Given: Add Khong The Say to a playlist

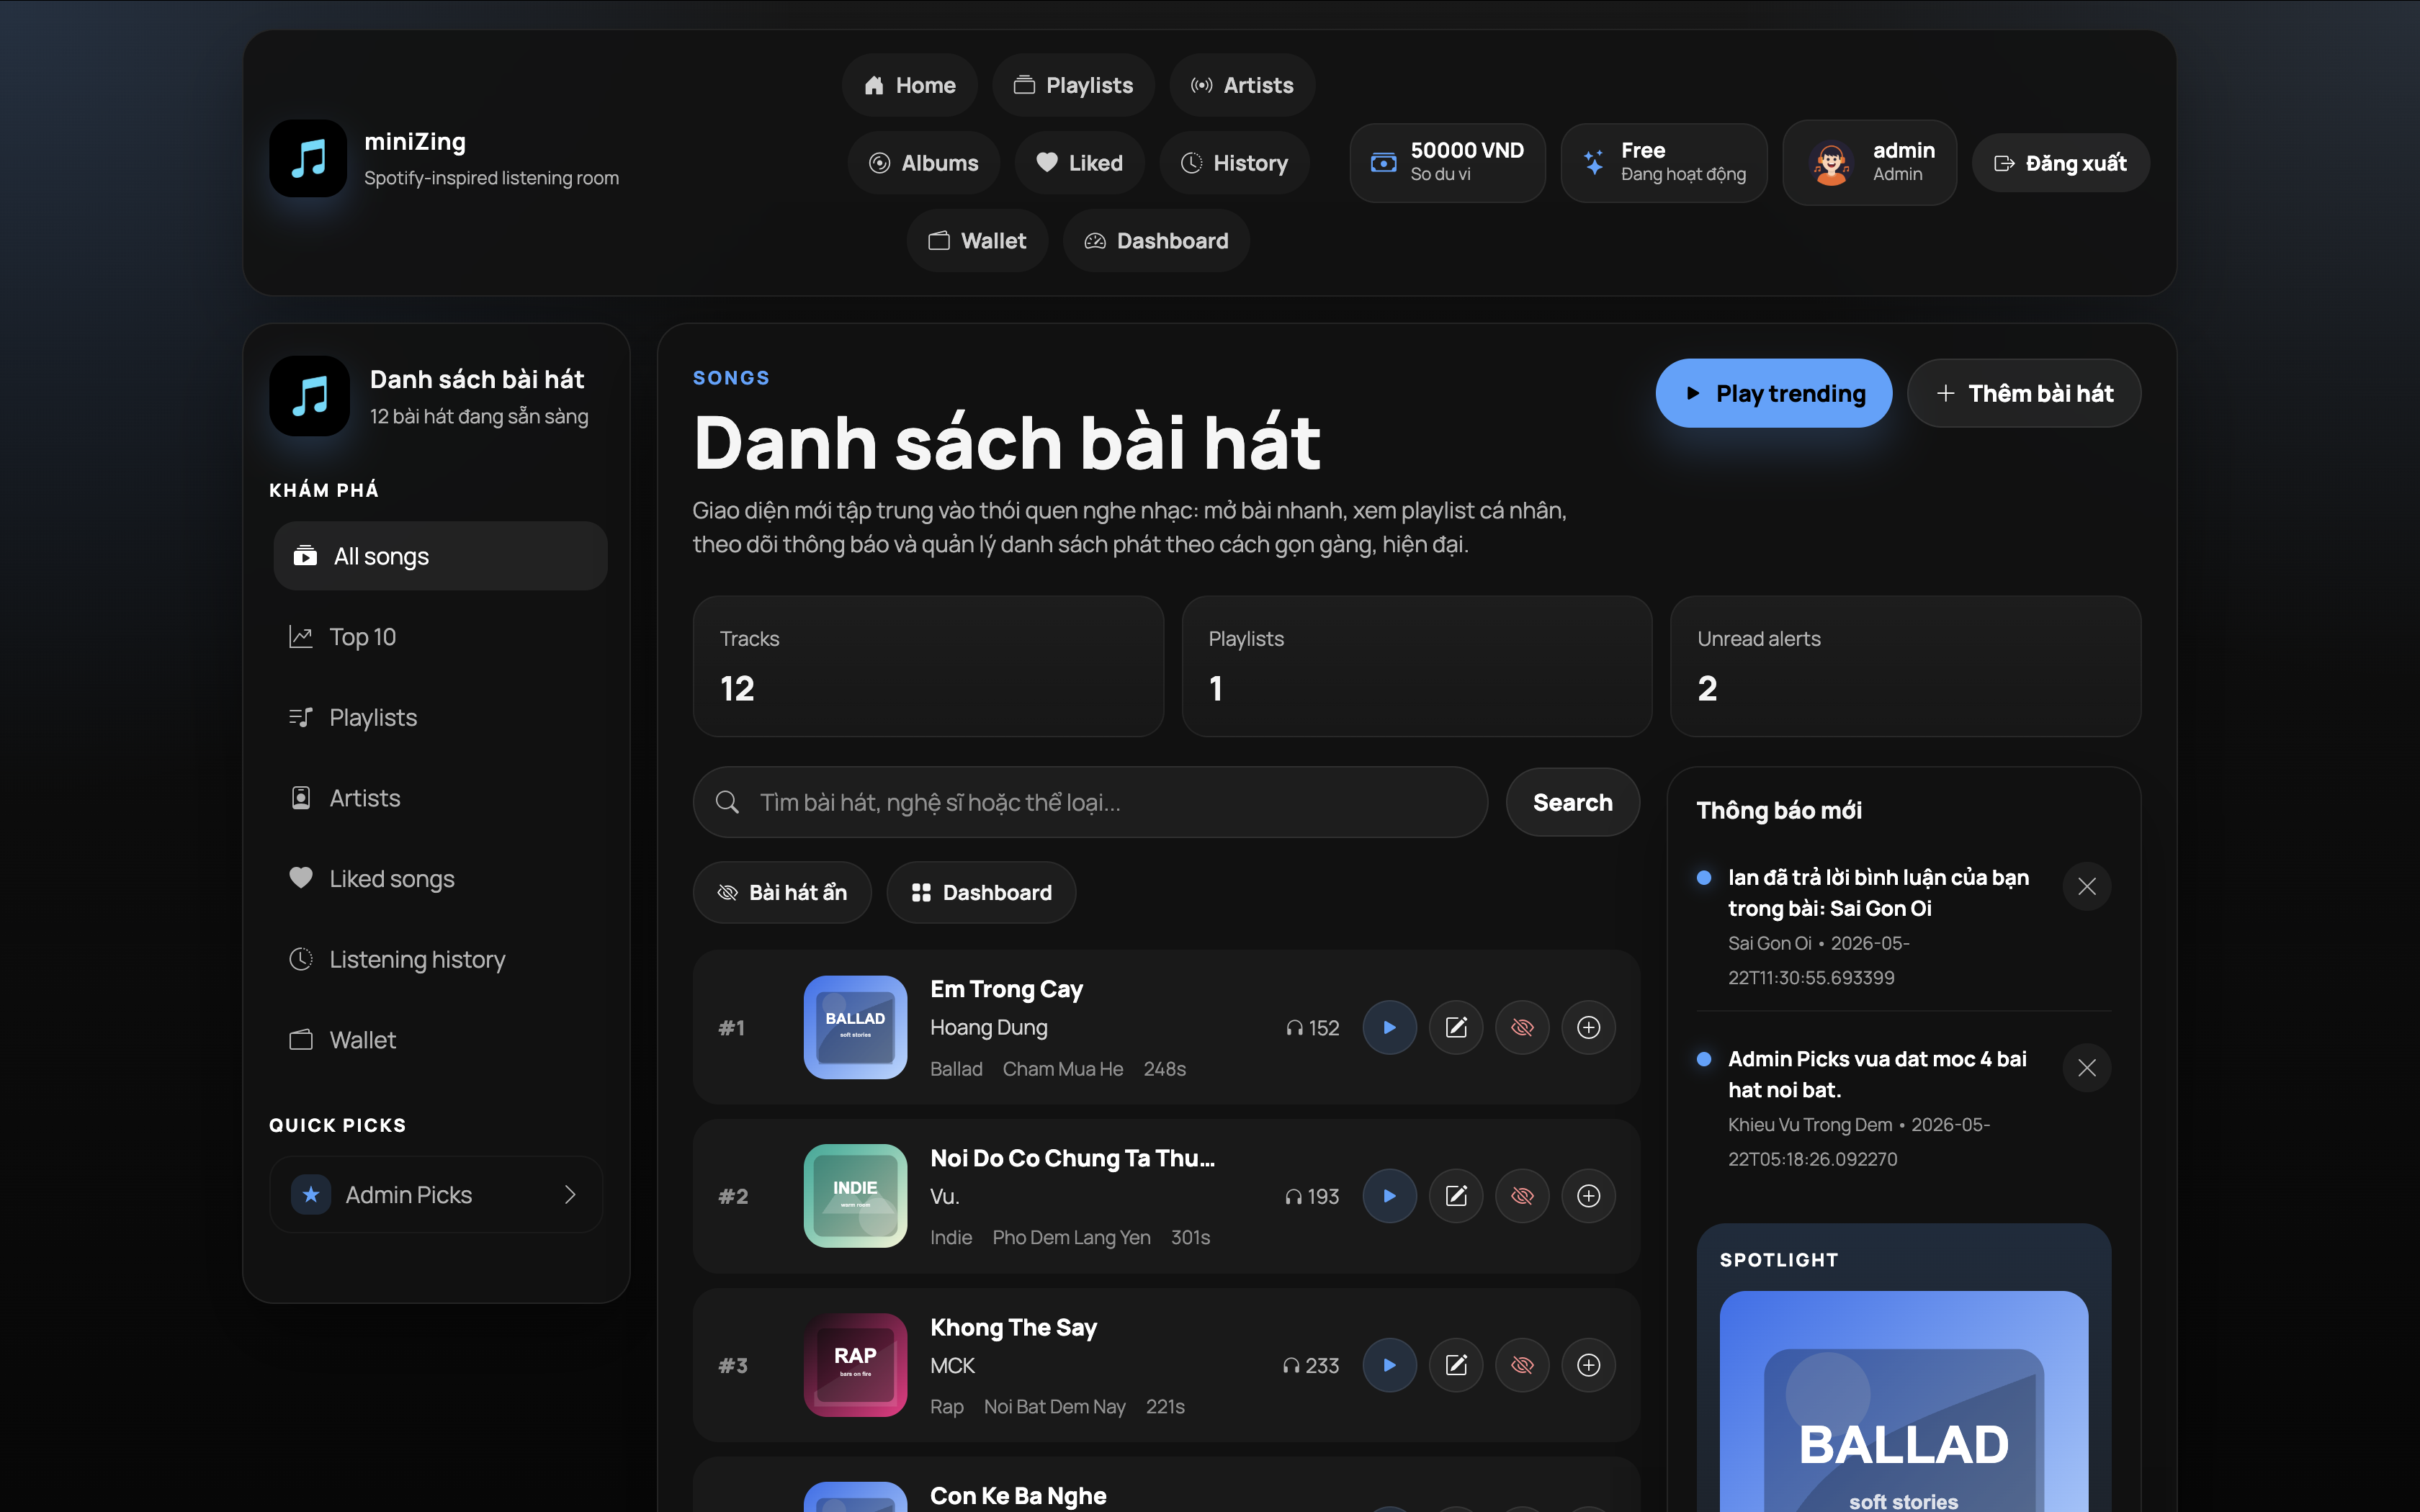Looking at the screenshot, I should 1588,1365.
